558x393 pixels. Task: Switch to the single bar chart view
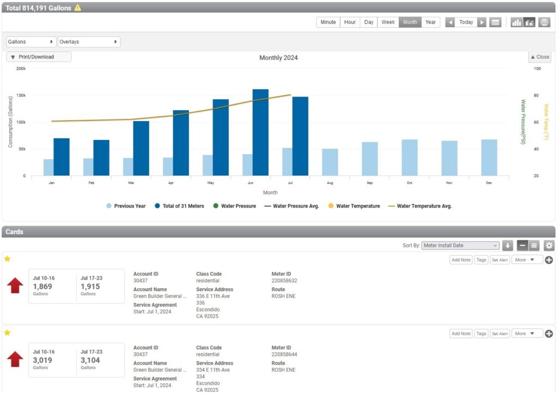[x=516, y=22]
